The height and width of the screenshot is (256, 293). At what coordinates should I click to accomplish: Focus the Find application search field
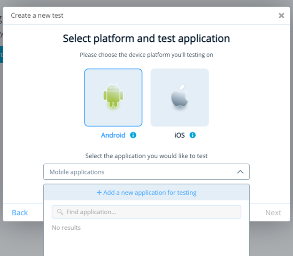tap(150, 212)
